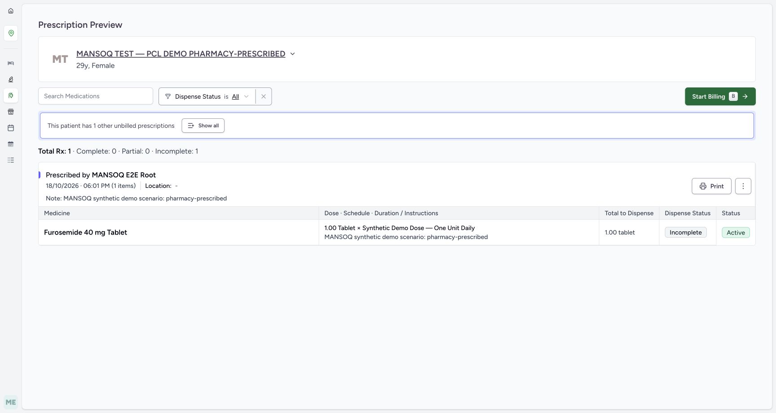This screenshot has height=413, width=776.
Task: Expand the patient name chevron
Action: (292, 54)
